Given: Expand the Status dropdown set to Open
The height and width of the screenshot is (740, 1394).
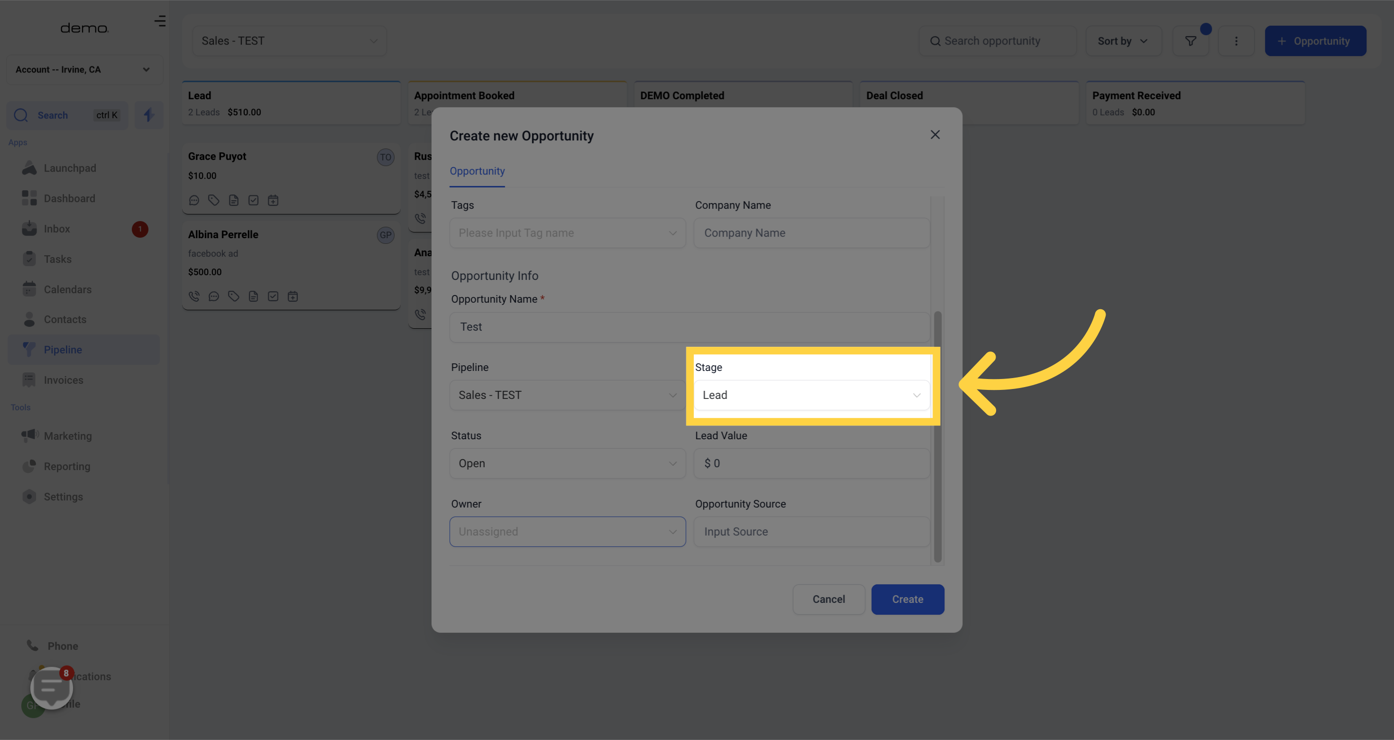Looking at the screenshot, I should point(567,463).
